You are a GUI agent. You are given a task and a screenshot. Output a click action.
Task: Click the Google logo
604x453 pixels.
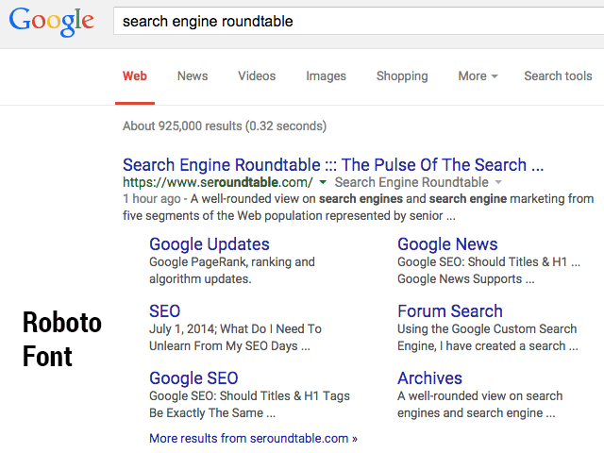tap(51, 22)
